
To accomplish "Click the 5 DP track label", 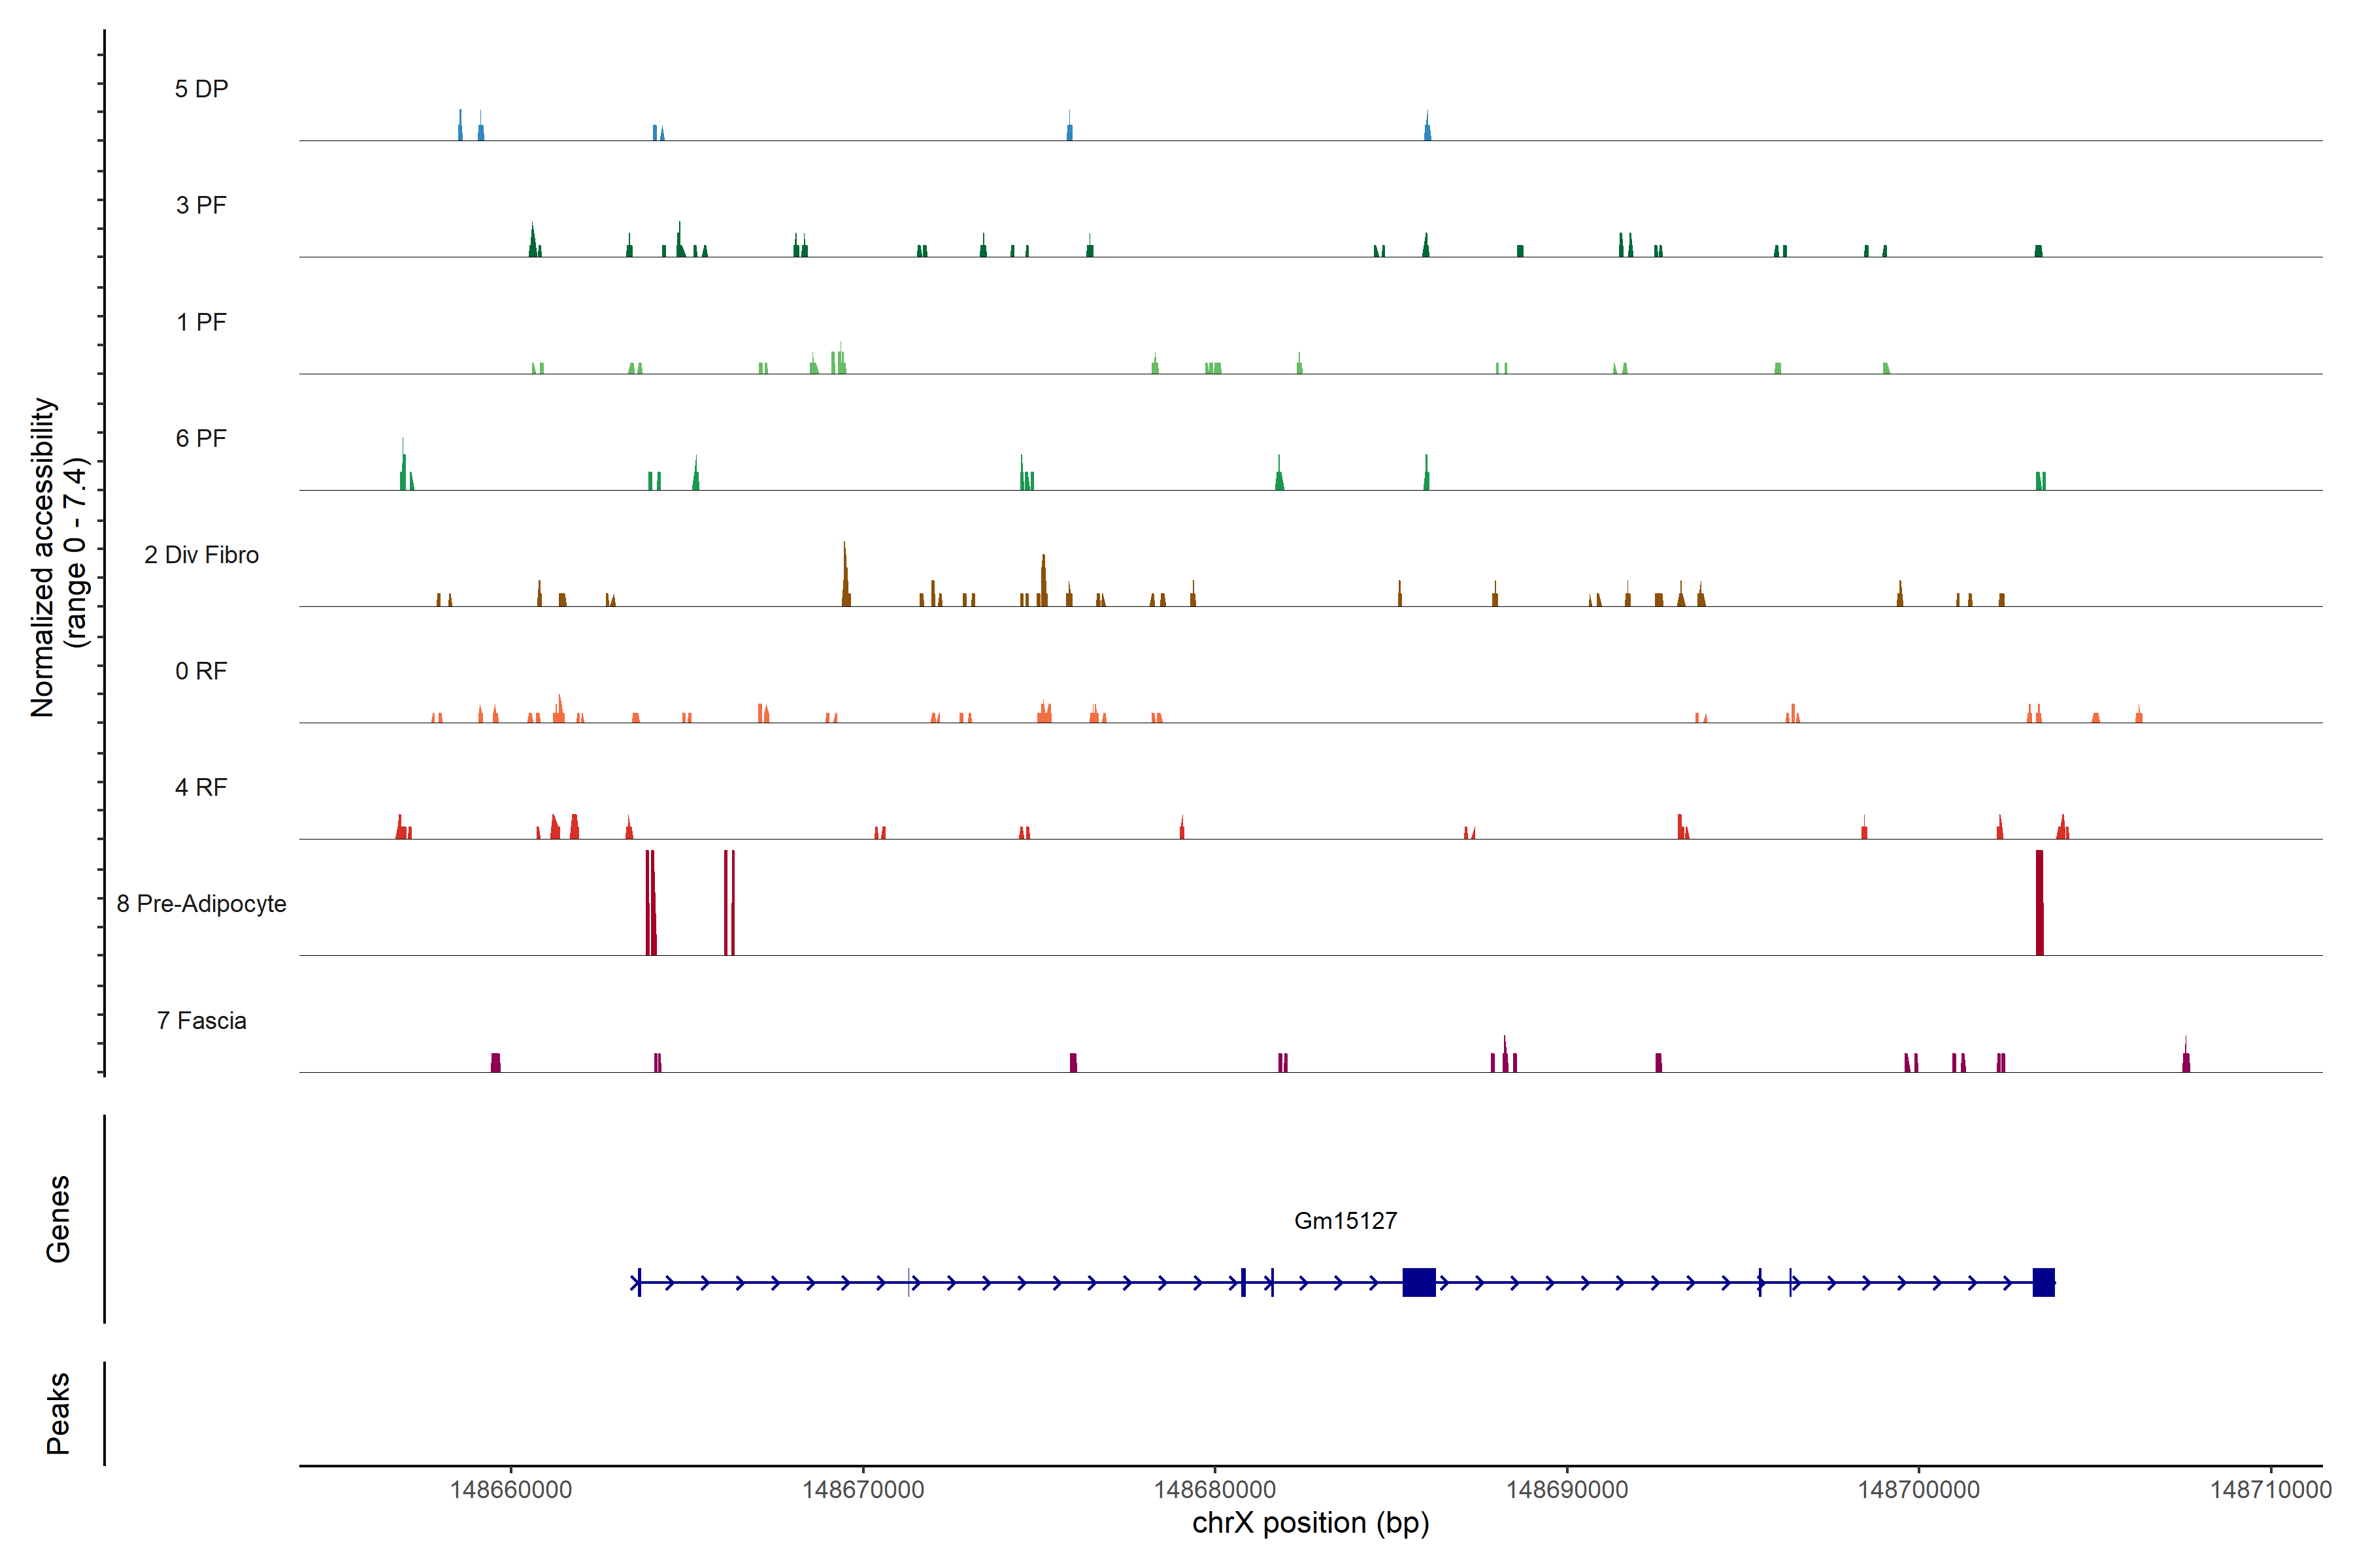I will coord(201,89).
